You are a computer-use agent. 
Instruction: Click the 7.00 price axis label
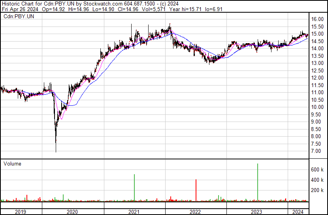coord(316,151)
